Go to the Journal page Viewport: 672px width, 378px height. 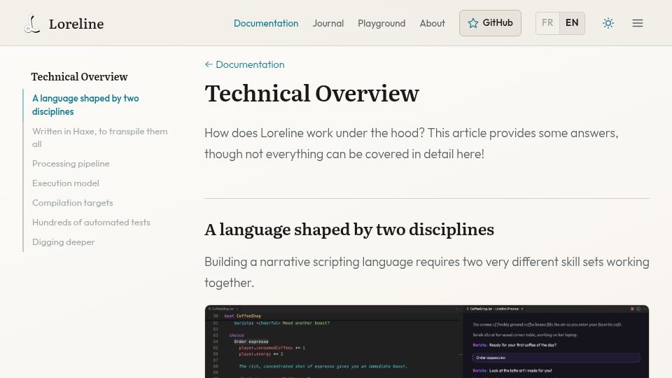(328, 23)
